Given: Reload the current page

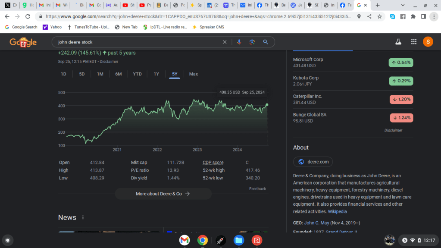Looking at the screenshot, I should point(28,16).
